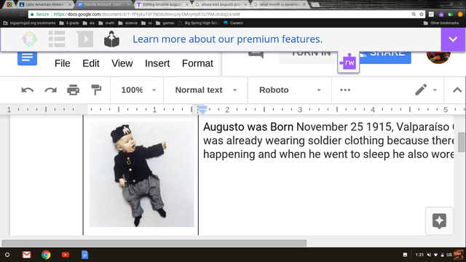
Task: Open the View menu
Action: click(122, 63)
